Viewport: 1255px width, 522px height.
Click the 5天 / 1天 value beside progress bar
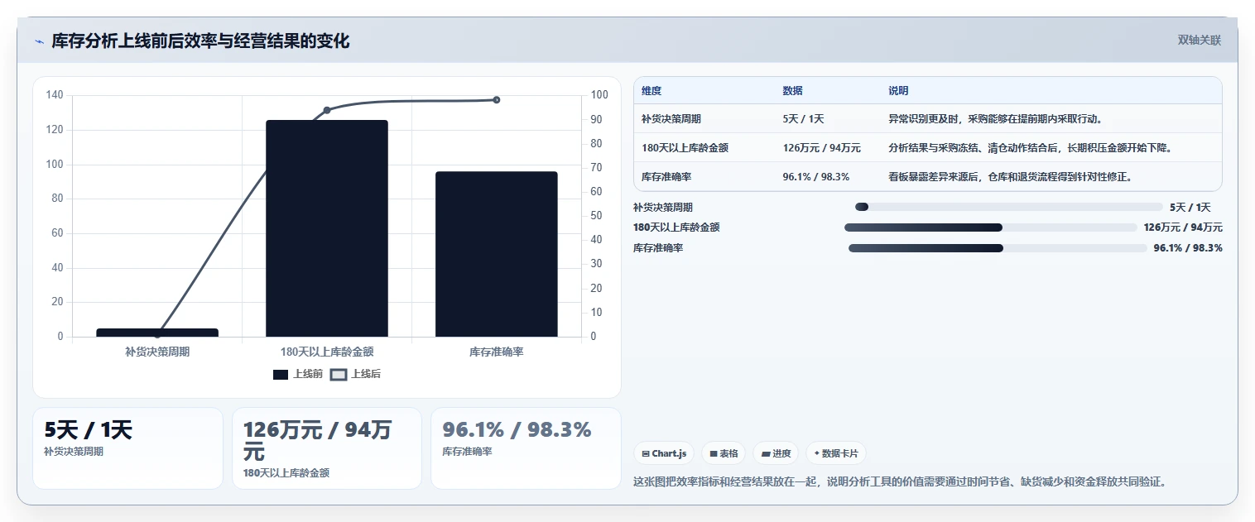coord(1190,208)
